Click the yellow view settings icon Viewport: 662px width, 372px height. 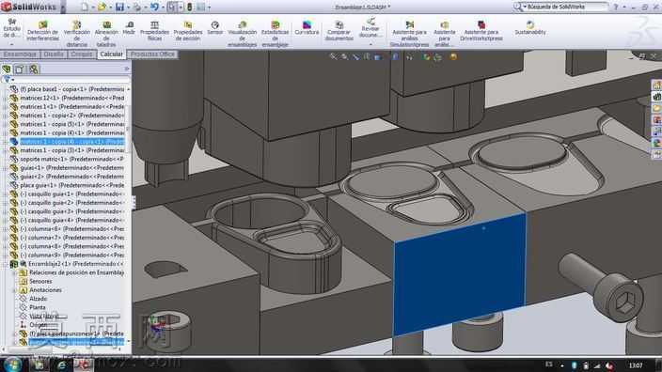click(453, 56)
